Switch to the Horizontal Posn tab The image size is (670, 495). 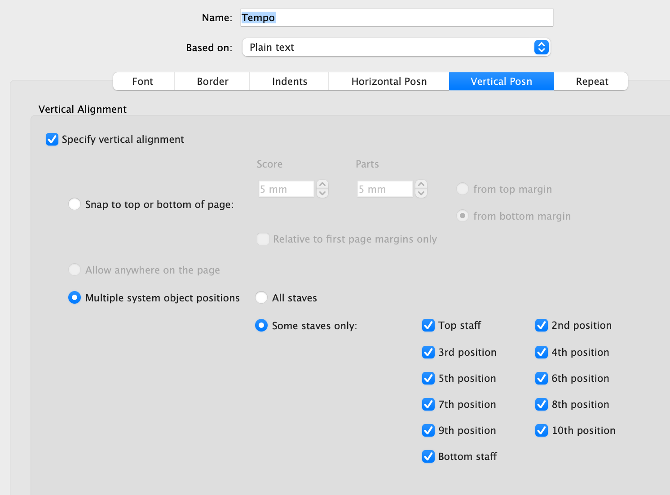pyautogui.click(x=388, y=81)
